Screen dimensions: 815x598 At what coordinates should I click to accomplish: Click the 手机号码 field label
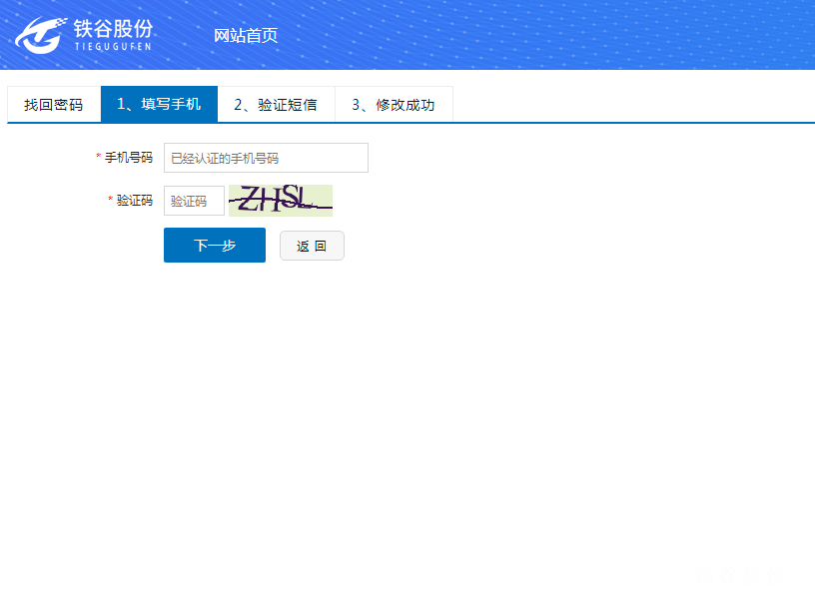click(x=129, y=158)
